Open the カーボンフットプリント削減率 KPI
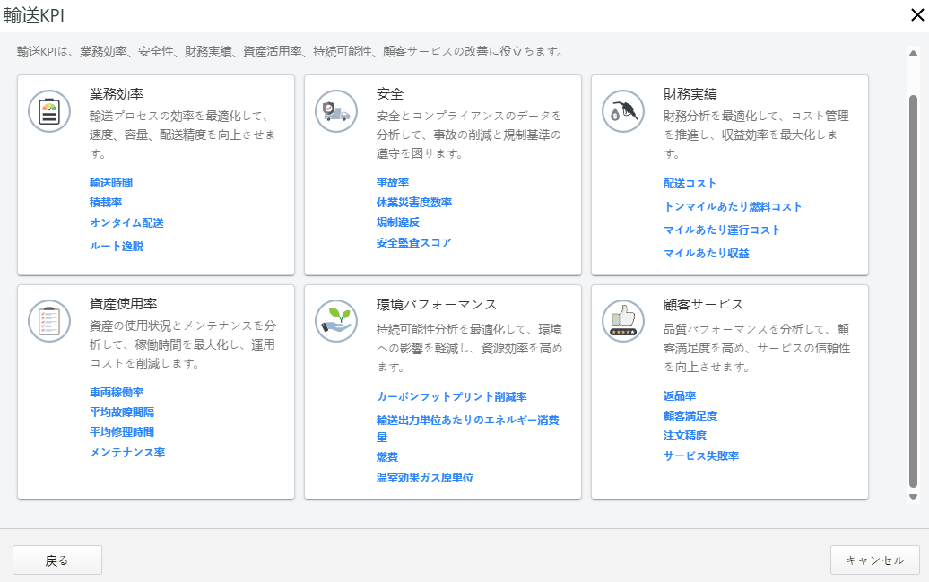This screenshot has height=582, width=929. coord(451,395)
